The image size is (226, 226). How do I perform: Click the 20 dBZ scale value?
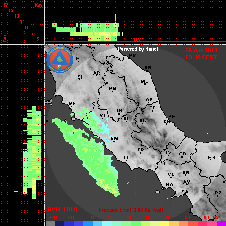pos(130,217)
